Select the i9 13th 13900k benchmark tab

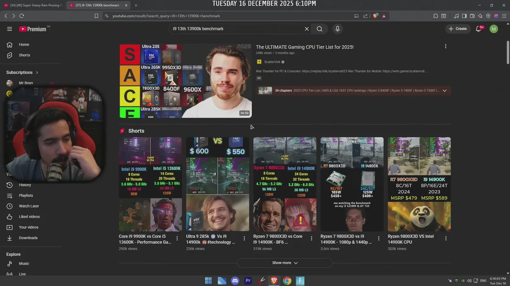click(x=98, y=5)
